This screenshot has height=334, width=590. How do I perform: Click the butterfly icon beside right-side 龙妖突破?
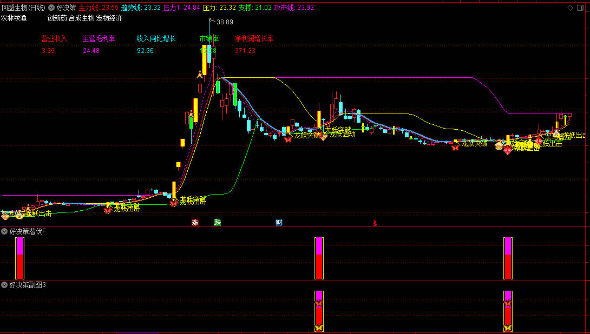click(455, 148)
